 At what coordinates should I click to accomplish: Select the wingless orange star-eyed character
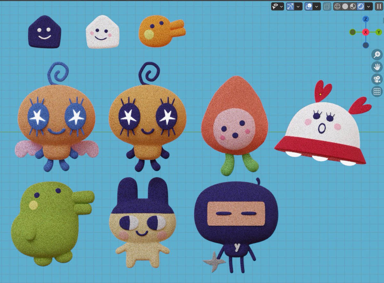[147, 117]
